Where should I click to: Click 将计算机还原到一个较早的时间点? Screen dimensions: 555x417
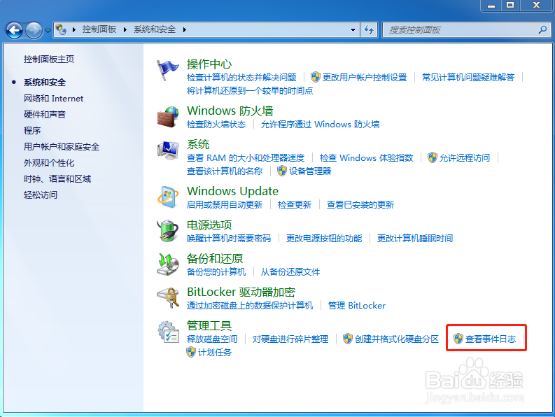click(x=250, y=91)
